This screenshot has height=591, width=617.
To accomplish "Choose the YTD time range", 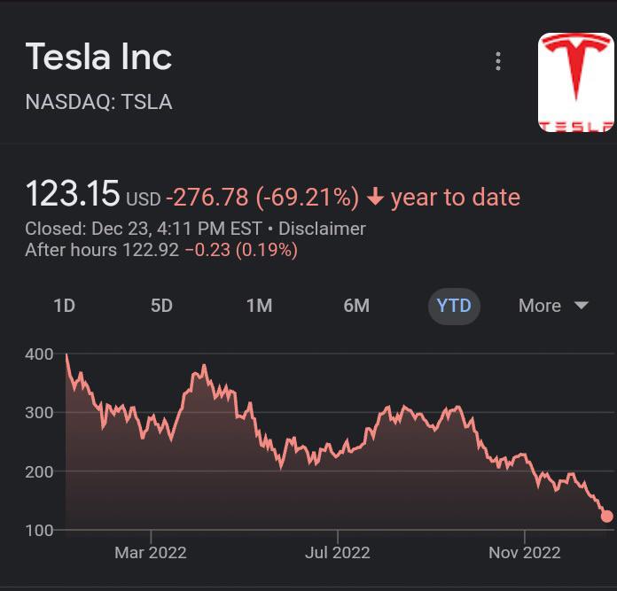I will [454, 307].
